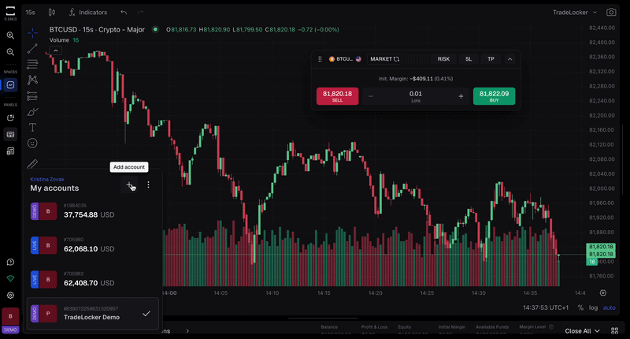Open the horizontal lines tool group

(x=32, y=65)
